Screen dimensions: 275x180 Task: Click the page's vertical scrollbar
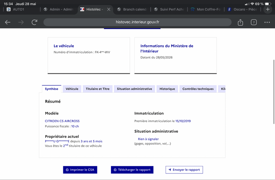pos(274,92)
